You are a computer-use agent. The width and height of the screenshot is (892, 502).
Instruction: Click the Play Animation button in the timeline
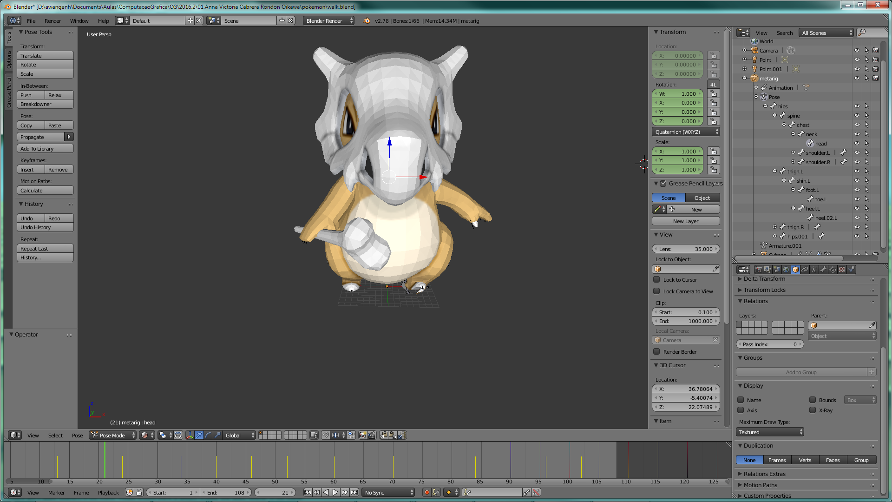tap(335, 492)
